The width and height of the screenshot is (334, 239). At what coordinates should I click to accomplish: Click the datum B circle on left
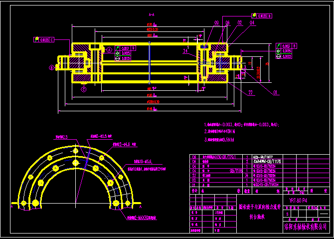(51, 66)
